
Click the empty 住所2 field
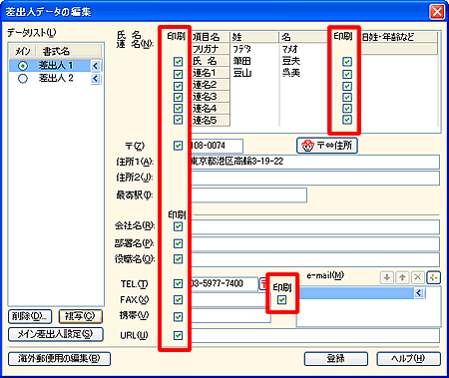315,179
